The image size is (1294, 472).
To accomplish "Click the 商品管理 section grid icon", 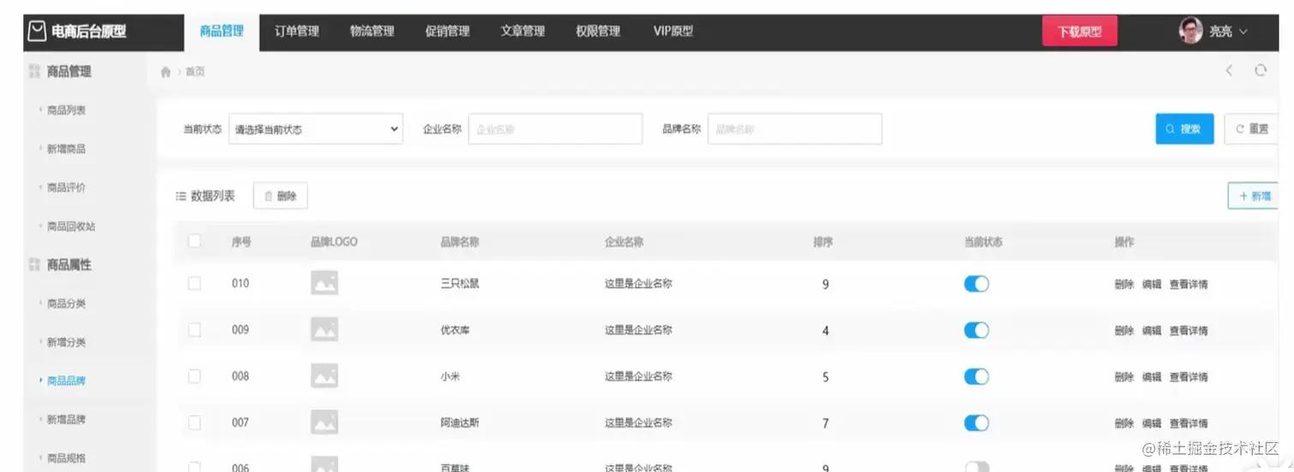I will pos(34,72).
